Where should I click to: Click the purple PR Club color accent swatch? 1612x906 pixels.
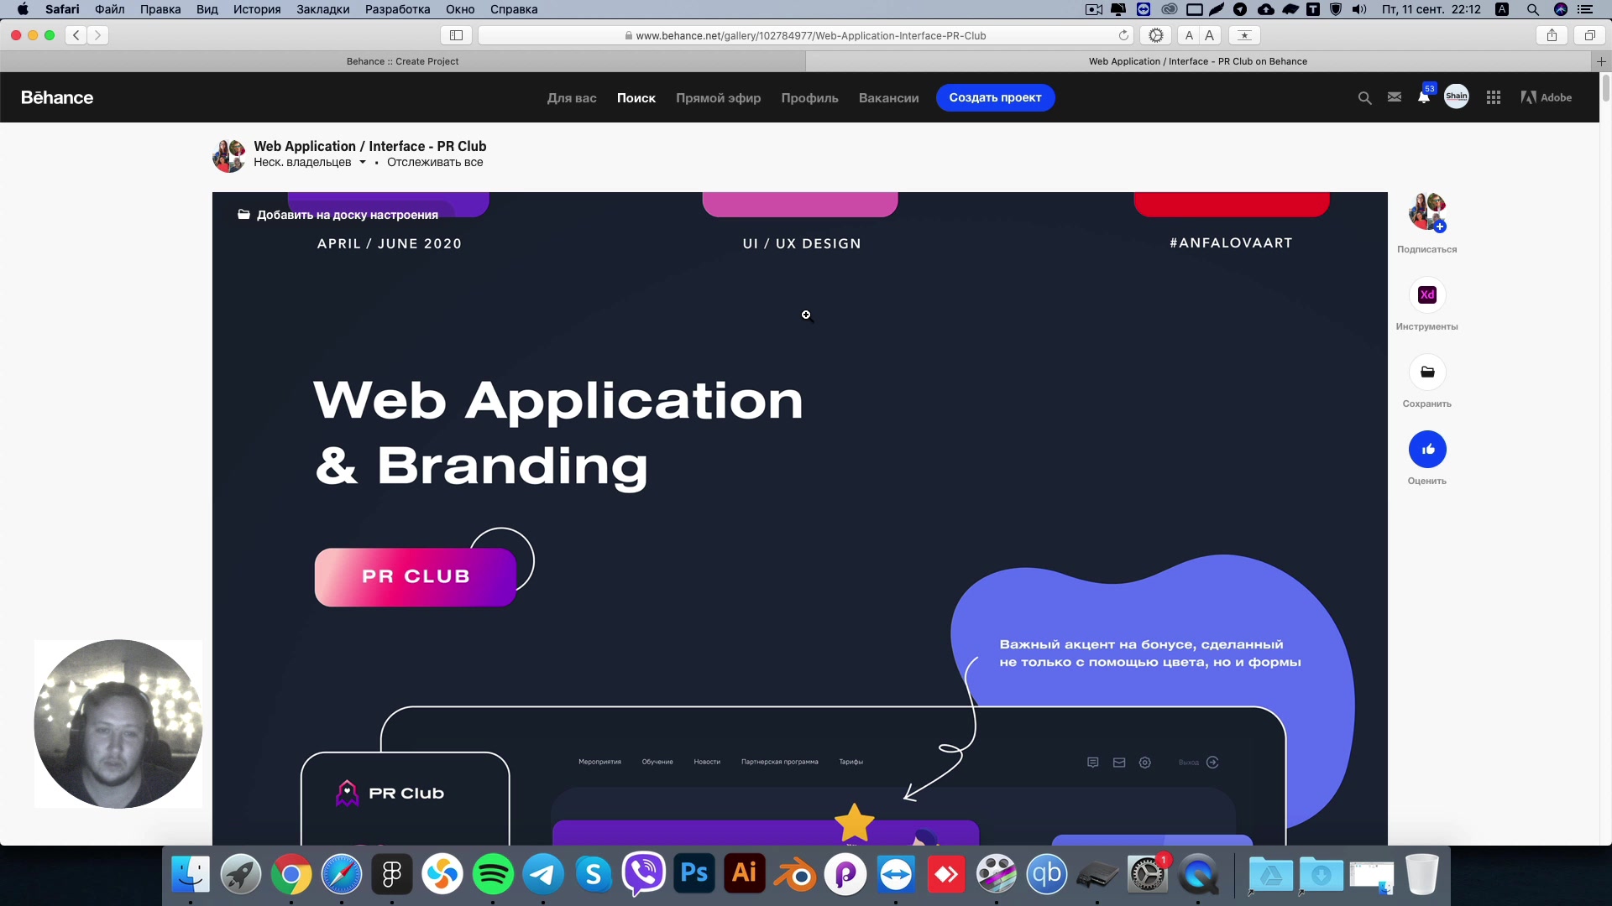coord(390,201)
